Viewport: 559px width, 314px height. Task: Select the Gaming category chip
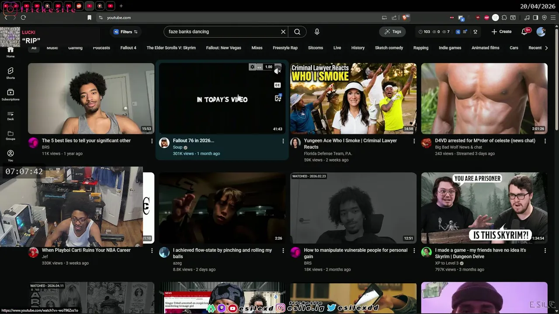[x=75, y=48]
